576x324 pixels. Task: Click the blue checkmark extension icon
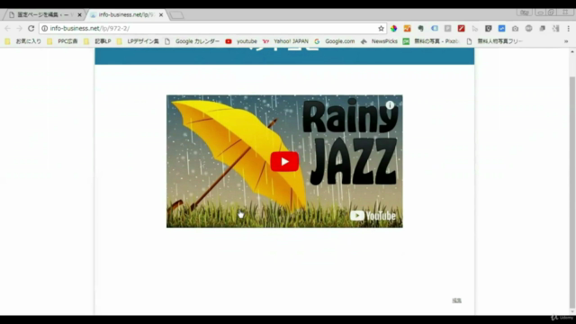click(501, 28)
